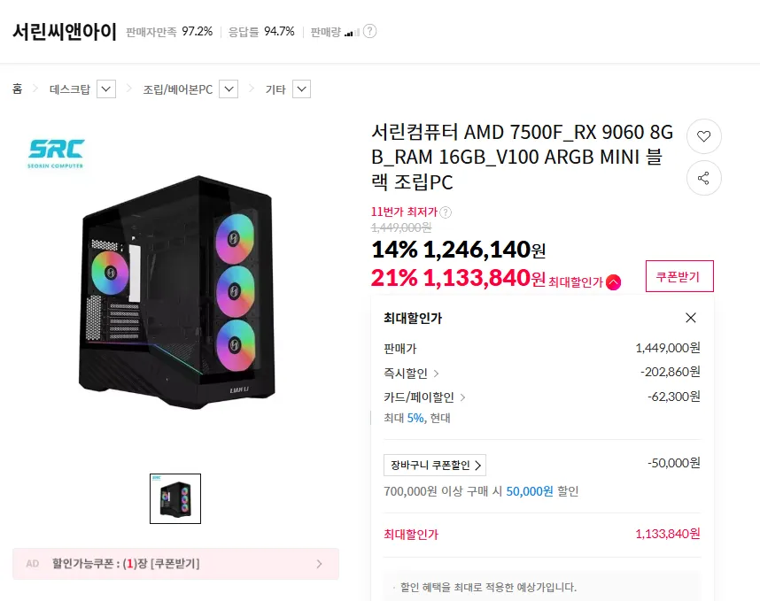
Task: Open sales volume help question icon
Action: tap(370, 32)
